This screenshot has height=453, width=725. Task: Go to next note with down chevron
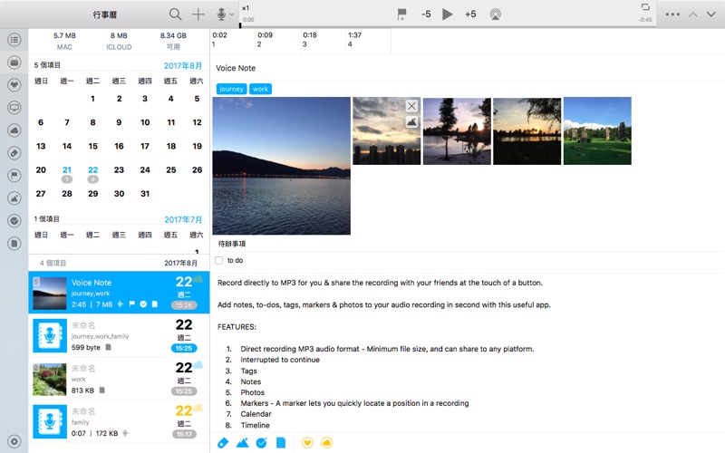point(711,14)
